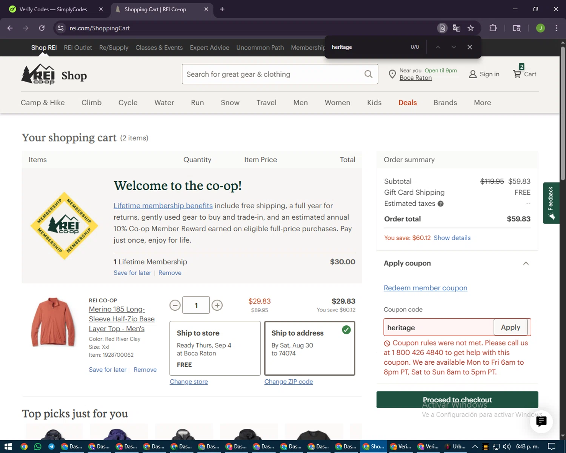Jump to previous find result arrow
Screen dimensions: 566x453
tap(438, 47)
